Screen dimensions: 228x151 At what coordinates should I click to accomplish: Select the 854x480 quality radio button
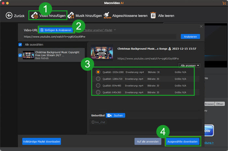[x=98, y=85]
